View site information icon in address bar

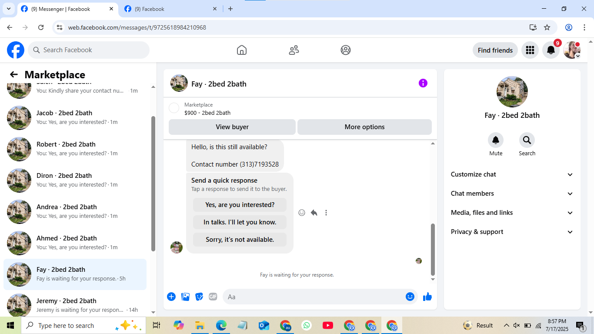60,27
